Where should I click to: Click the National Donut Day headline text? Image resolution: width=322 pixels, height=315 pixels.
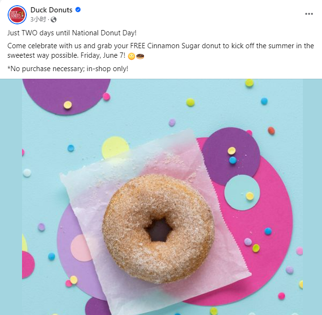click(x=72, y=33)
